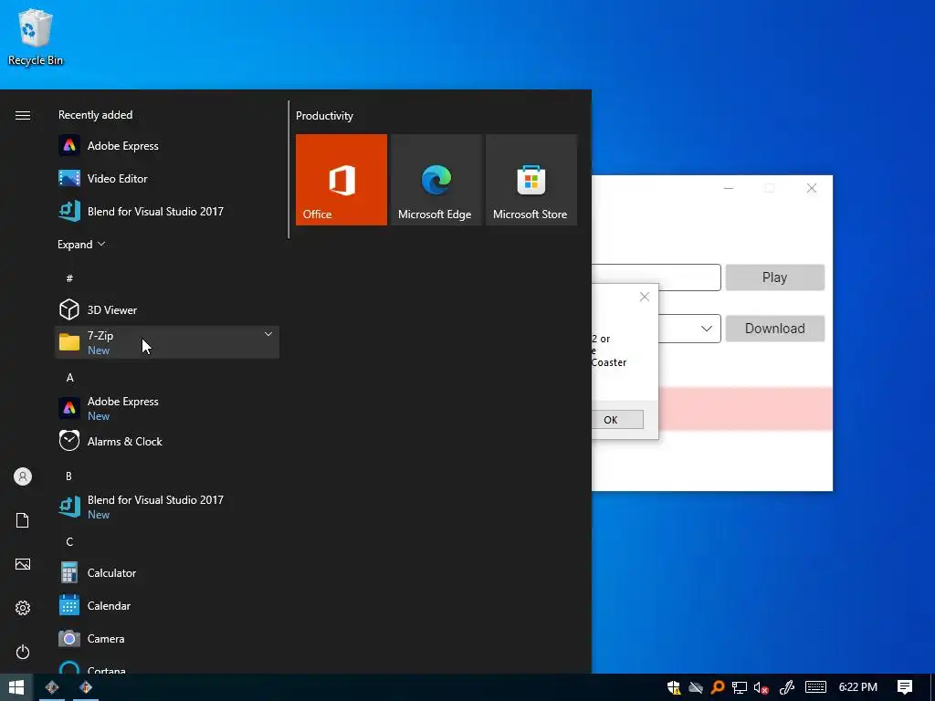935x701 pixels.
Task: Expand the 7-Zip folder chevron
Action: click(x=268, y=334)
